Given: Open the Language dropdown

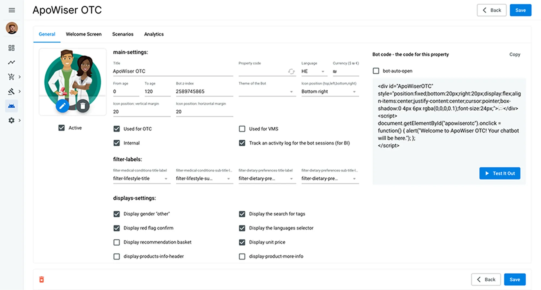Looking at the screenshot, I should point(314,71).
